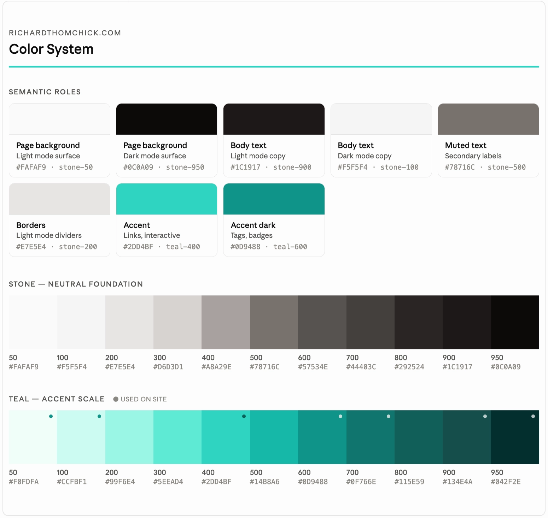Click the teal scale hex #F0FDFA
The height and width of the screenshot is (518, 548).
pos(24,482)
